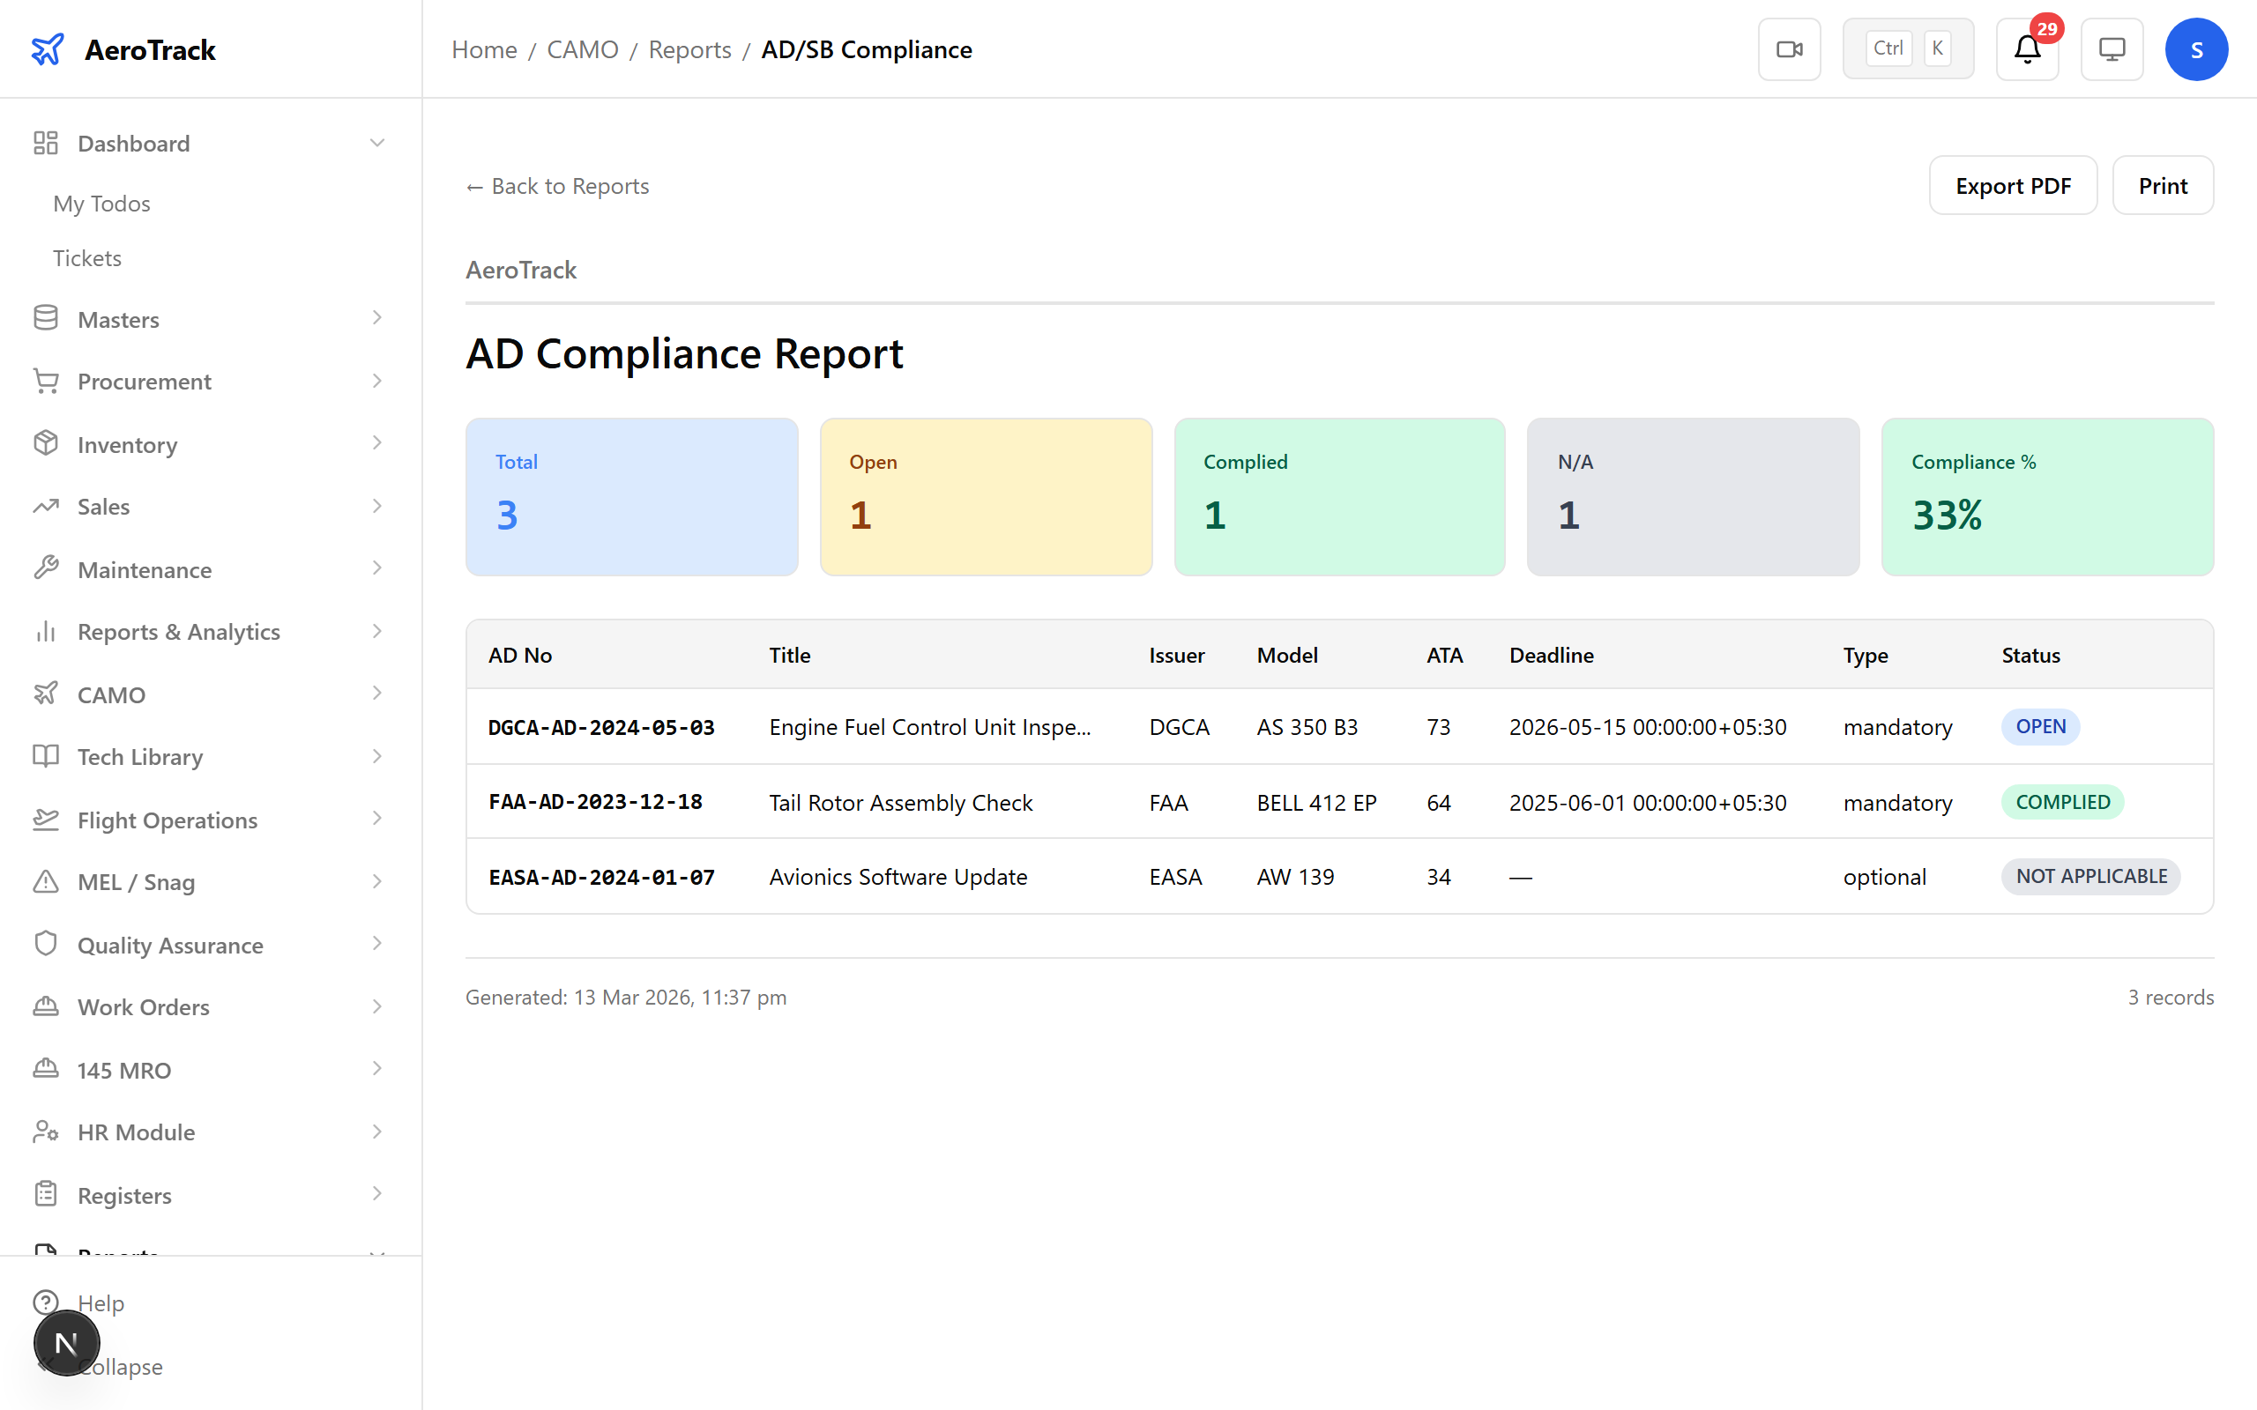Click the AeroTrack plane logo
The image size is (2257, 1410).
pos(48,48)
